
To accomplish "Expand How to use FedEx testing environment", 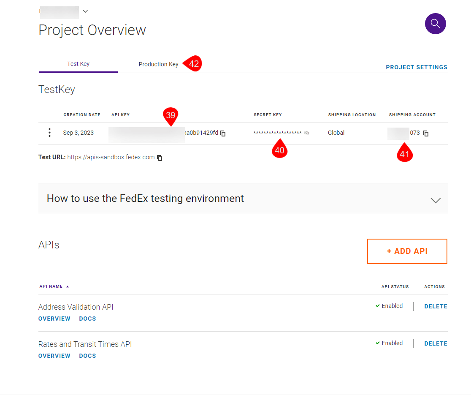I will coord(435,200).
